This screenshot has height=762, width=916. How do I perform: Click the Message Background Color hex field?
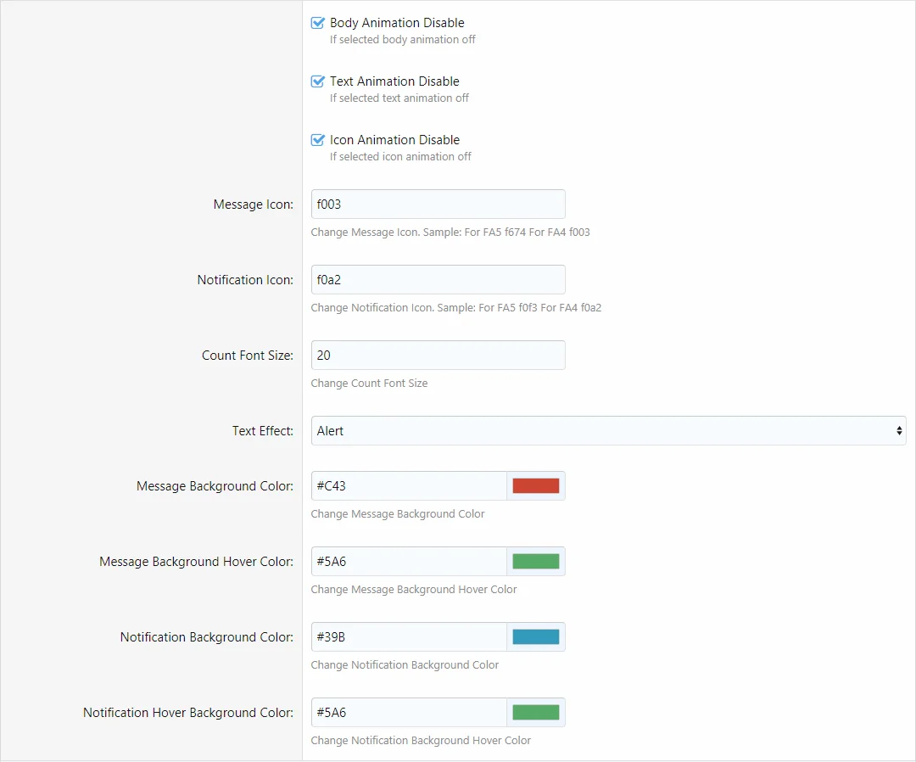click(x=409, y=486)
